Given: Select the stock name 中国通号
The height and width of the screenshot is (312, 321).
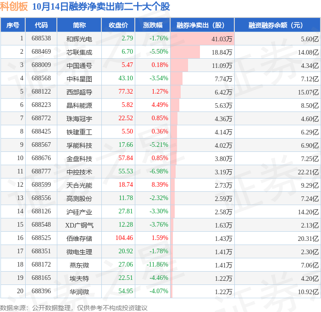Looking at the screenshot, I should click(79, 66).
